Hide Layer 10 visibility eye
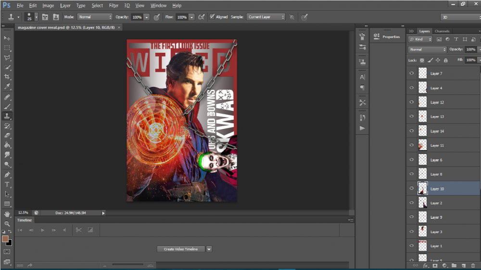 point(412,188)
